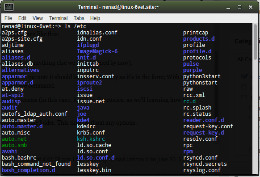Click the 'ls /etc' command prompt line
The image size is (260, 177).
point(44,26)
